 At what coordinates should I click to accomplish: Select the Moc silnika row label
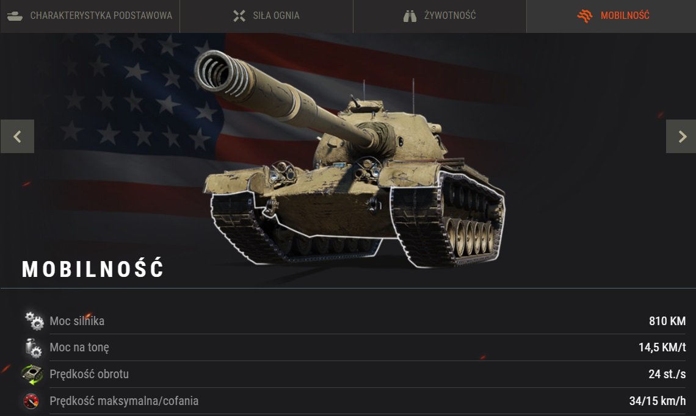77,321
